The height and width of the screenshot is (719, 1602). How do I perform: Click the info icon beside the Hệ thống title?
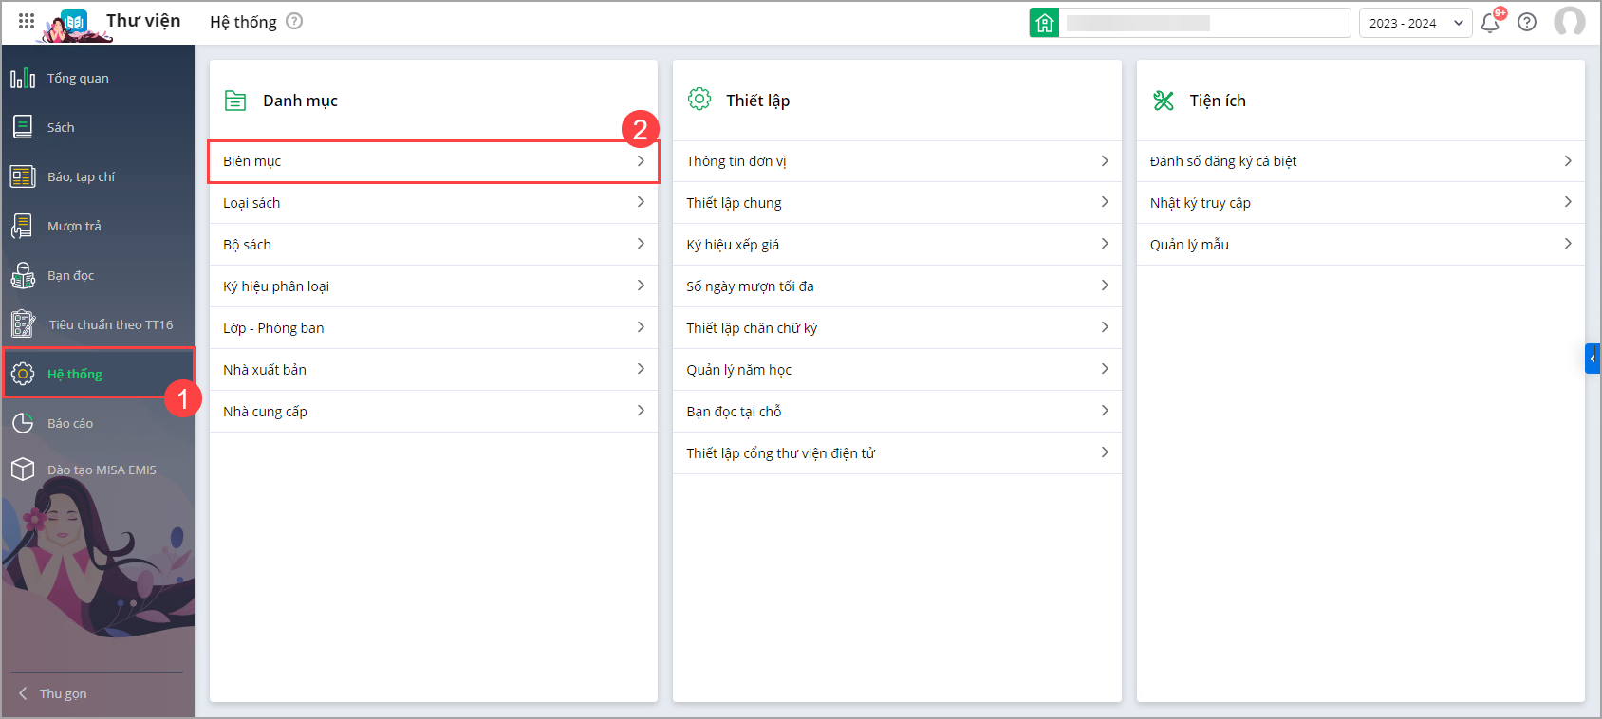(294, 22)
